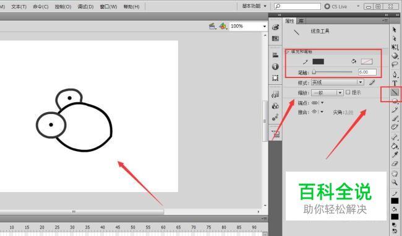Open the 文本(T) menu
This screenshot has height=236, width=402.
19,7
